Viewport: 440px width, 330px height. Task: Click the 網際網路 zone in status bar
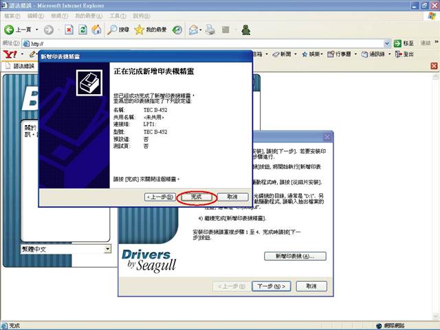click(390, 325)
